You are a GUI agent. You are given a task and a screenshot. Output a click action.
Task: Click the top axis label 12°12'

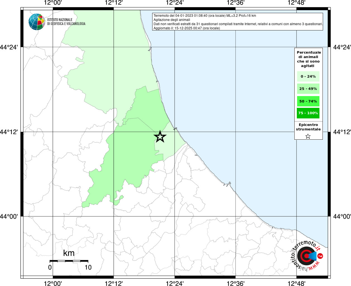coord(114,3)
